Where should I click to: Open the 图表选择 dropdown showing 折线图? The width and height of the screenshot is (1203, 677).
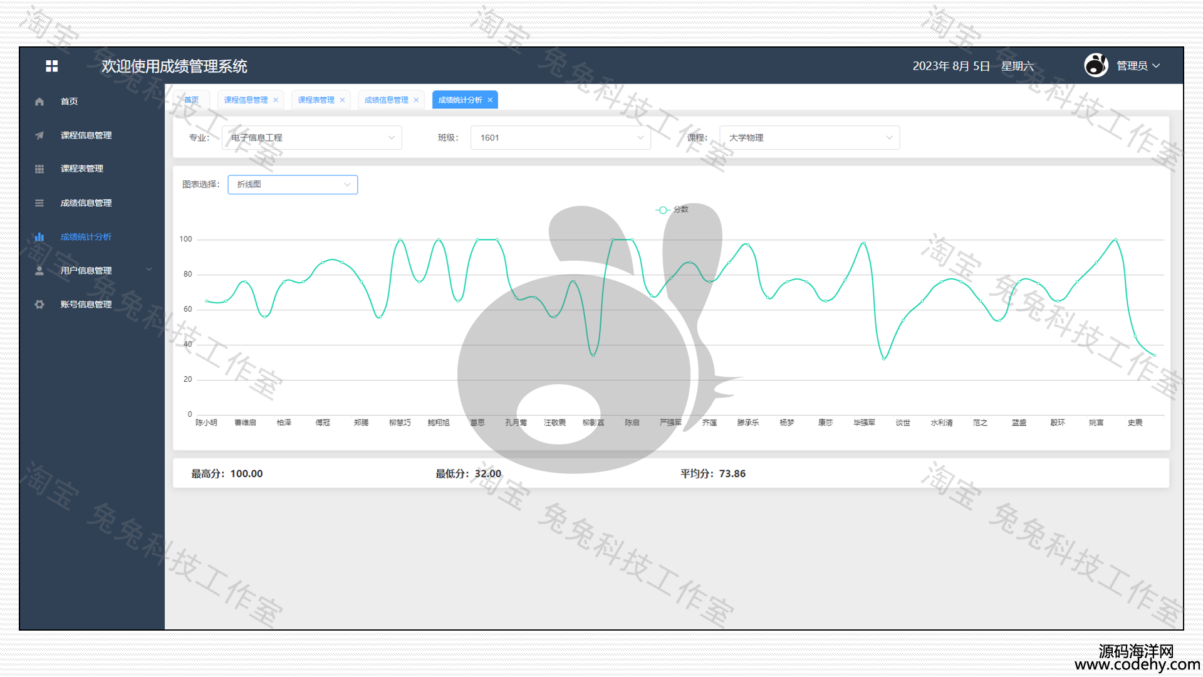(x=293, y=185)
